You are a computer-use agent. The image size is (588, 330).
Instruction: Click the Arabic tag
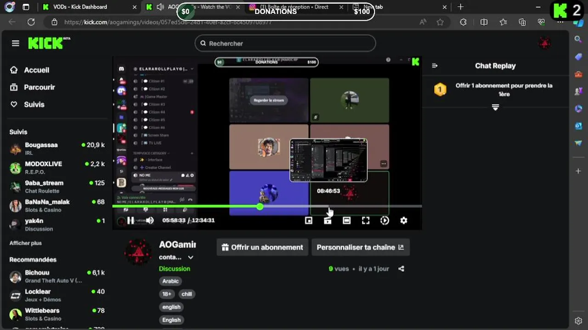tap(170, 281)
